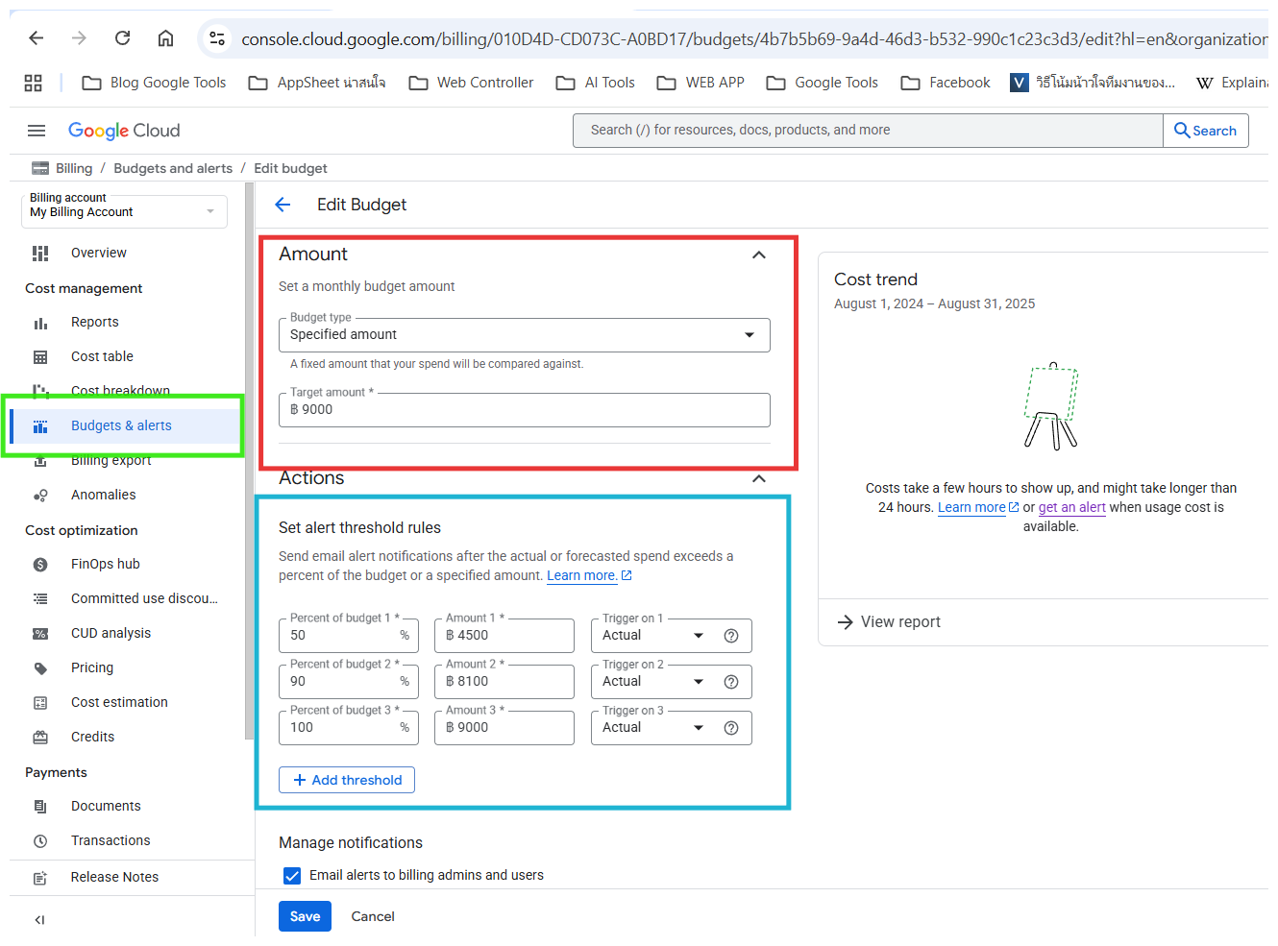This screenshot has width=1278, height=946.
Task: Click the CUD analysis percent icon
Action: point(40,634)
